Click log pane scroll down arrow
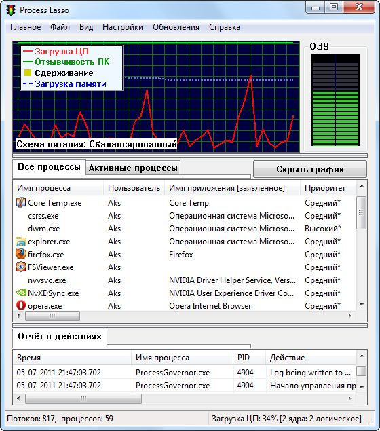Screen dimensions: 380x431 pyautogui.click(x=362, y=387)
